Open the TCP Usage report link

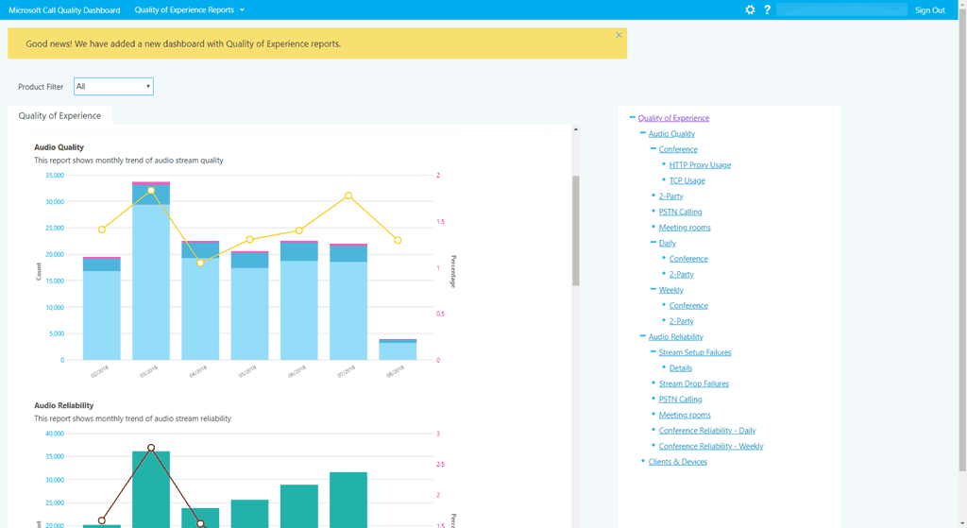pos(687,180)
